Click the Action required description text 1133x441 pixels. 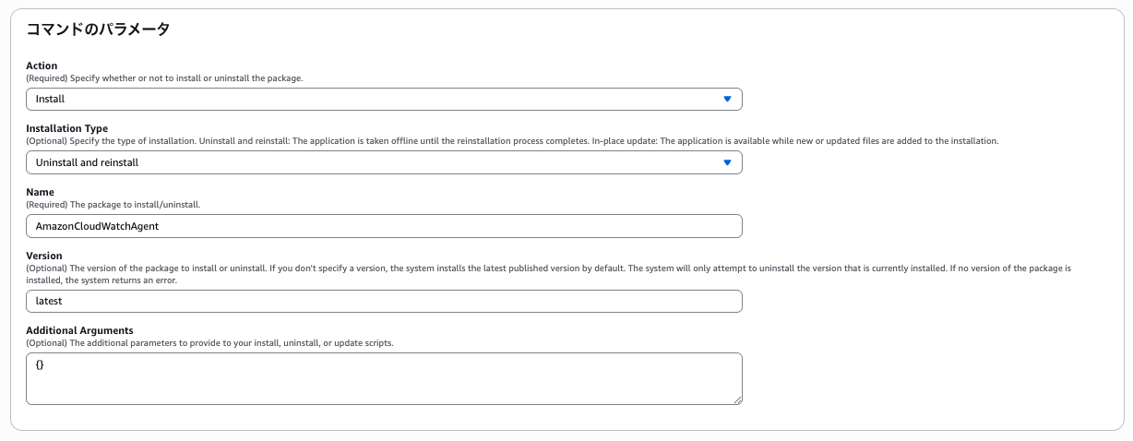click(x=164, y=78)
